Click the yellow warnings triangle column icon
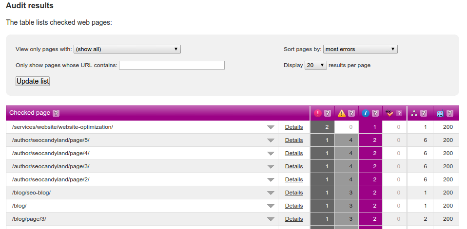 (x=342, y=113)
